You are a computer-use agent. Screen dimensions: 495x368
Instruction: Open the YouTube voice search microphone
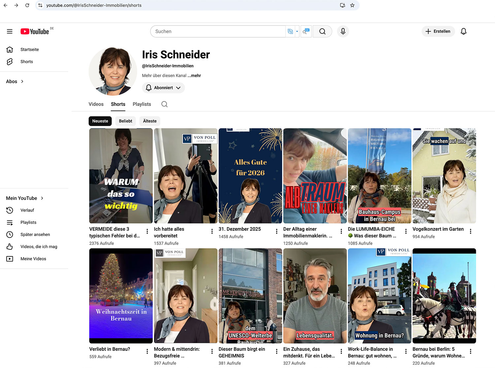tap(343, 31)
